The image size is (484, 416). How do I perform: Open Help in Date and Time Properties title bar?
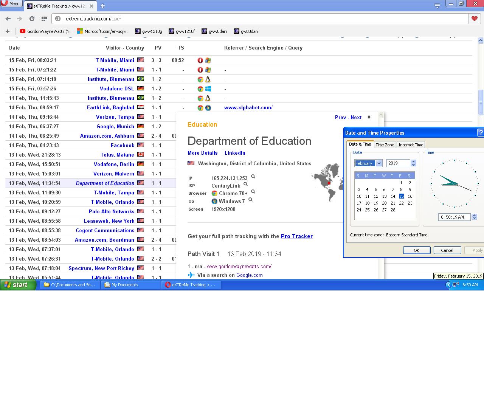481,133
